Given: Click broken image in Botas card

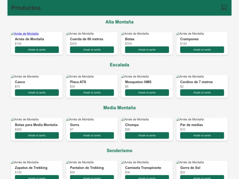Looking at the screenshot, I should [x=135, y=34].
